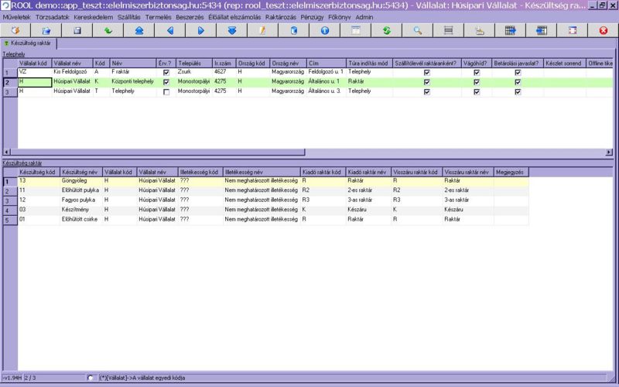619x387 pixels.
Task: Click the pencil edit toolbar icon
Action: 262,30
